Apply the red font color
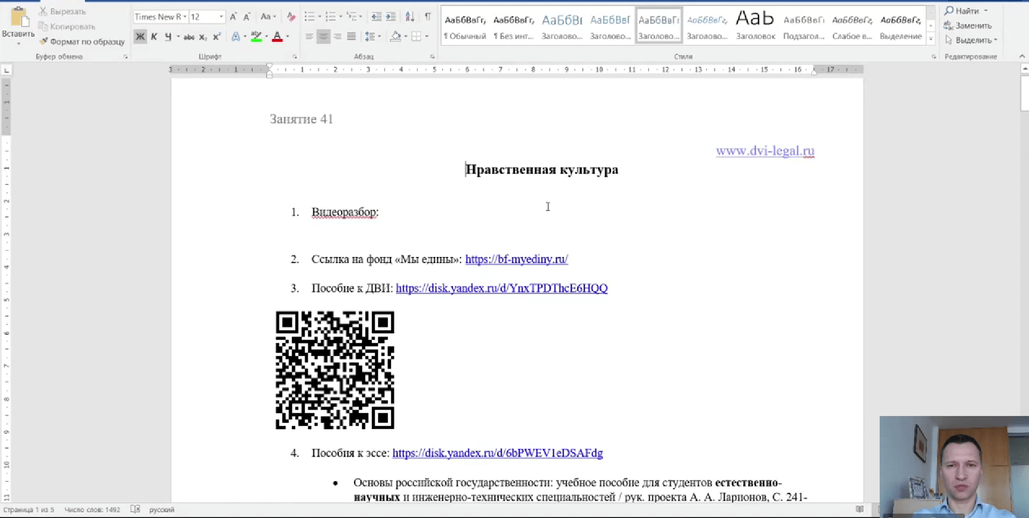 (x=277, y=37)
